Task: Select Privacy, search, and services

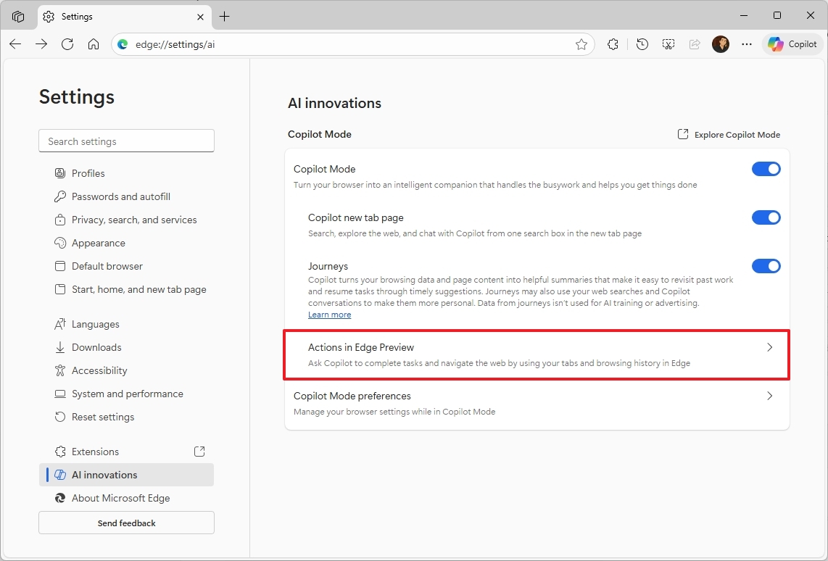Action: 134,220
